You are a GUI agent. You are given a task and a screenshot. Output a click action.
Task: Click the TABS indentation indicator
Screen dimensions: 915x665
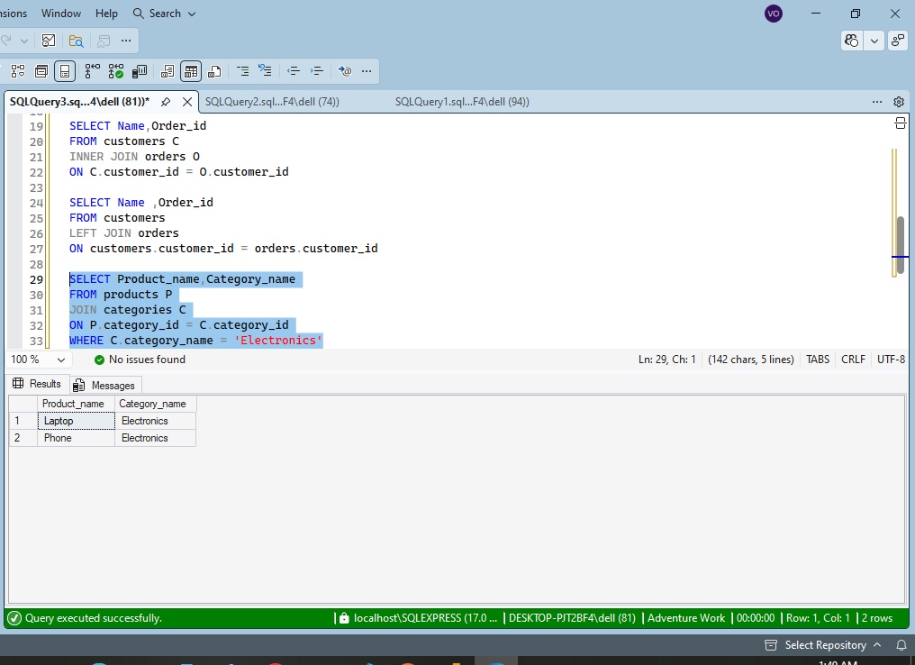[818, 360]
